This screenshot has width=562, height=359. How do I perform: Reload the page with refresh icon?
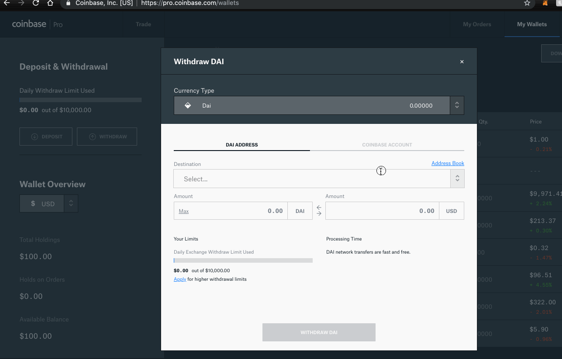point(36,3)
